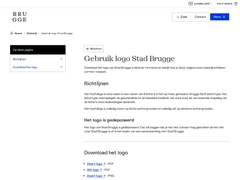Download the 'Zwart logo' PNG link
The width and height of the screenshot is (240, 180).
pyautogui.click(x=96, y=176)
